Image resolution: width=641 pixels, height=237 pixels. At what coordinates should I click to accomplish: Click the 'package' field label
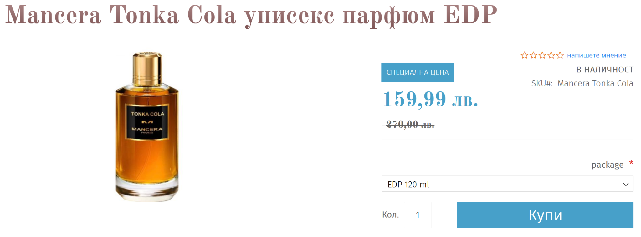click(x=607, y=165)
